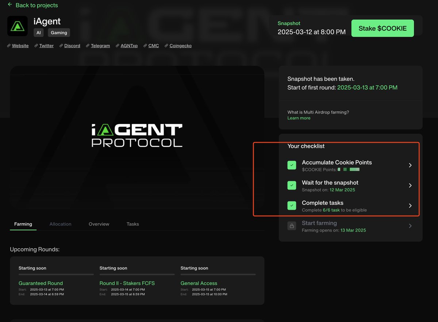This screenshot has height=322, width=438.
Task: Expand the Start farming checklist item
Action: 410,226
